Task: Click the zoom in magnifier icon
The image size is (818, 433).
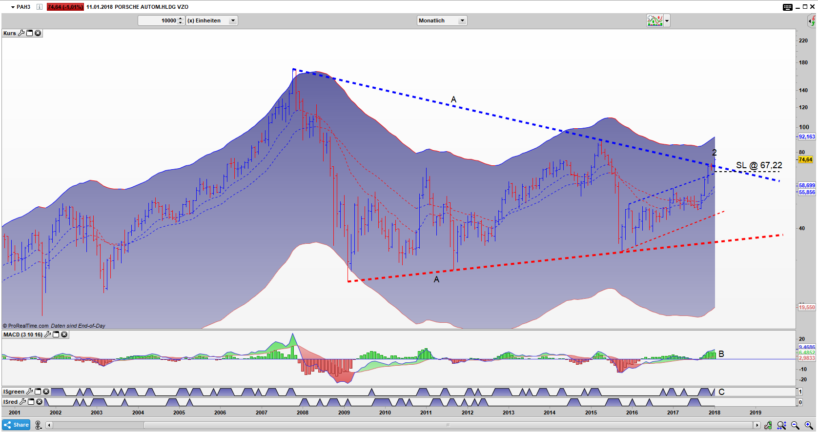Action: [809, 425]
